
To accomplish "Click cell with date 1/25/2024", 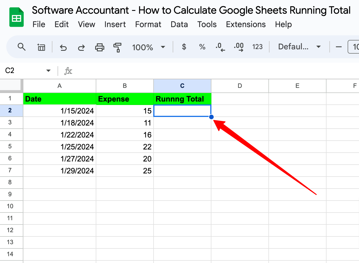I will click(60, 147).
